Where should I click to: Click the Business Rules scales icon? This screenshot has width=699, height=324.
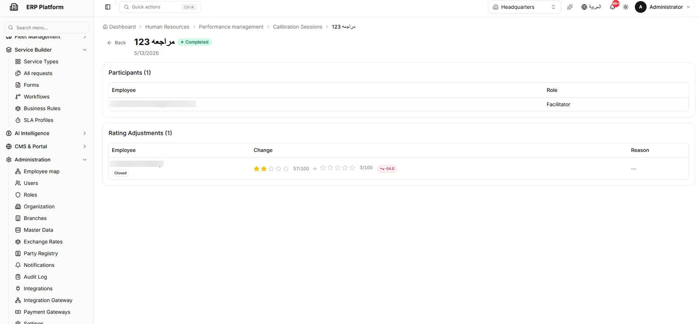(18, 108)
